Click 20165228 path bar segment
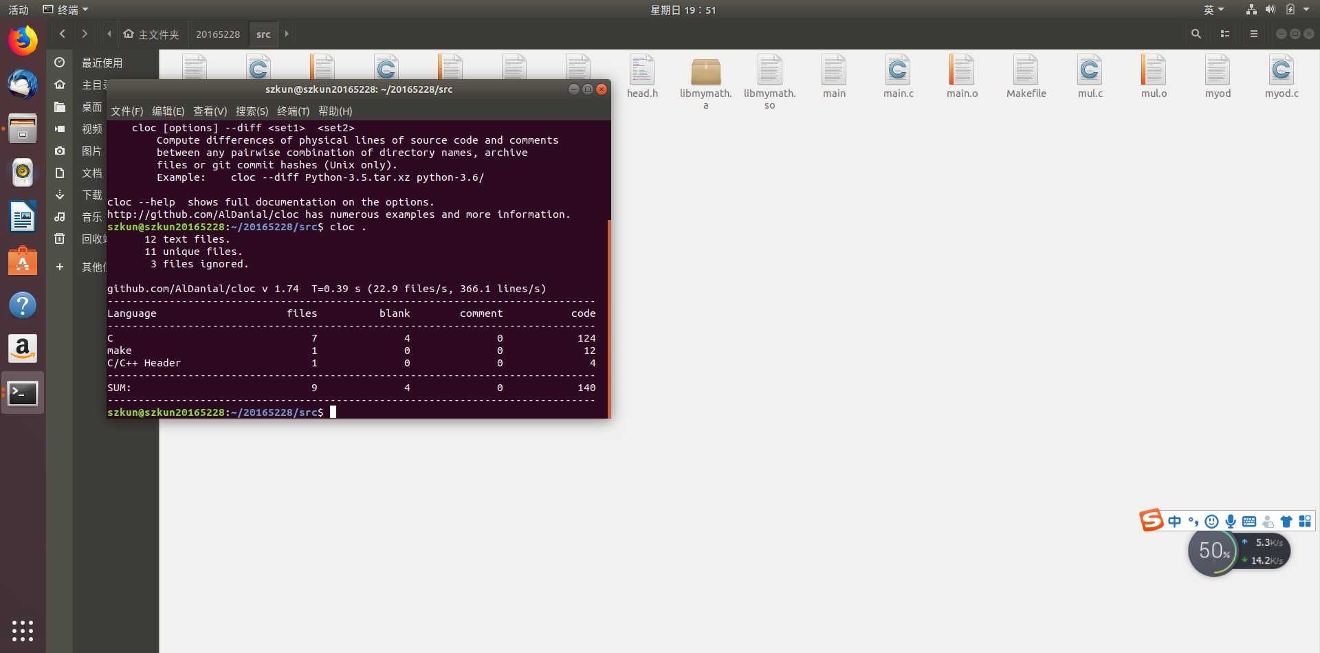 pos(218,34)
